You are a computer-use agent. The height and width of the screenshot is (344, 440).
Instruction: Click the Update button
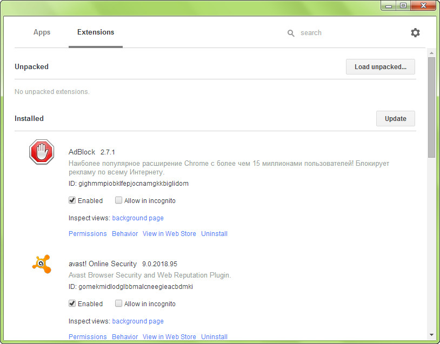395,119
